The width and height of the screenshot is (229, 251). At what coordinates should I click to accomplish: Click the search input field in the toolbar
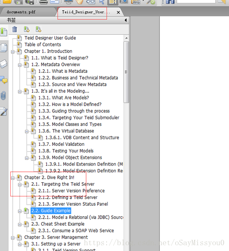196,1
